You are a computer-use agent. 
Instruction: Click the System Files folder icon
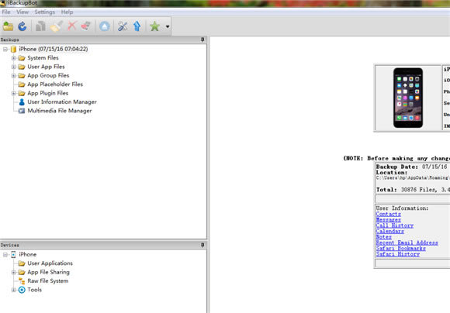click(x=22, y=58)
